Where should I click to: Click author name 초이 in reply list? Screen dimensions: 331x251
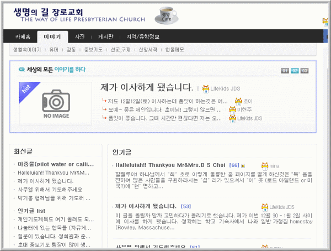click(248, 101)
